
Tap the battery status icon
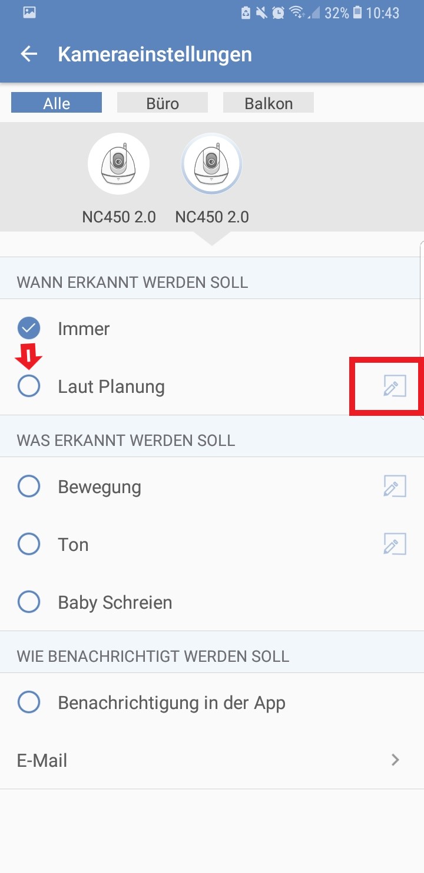point(357,13)
